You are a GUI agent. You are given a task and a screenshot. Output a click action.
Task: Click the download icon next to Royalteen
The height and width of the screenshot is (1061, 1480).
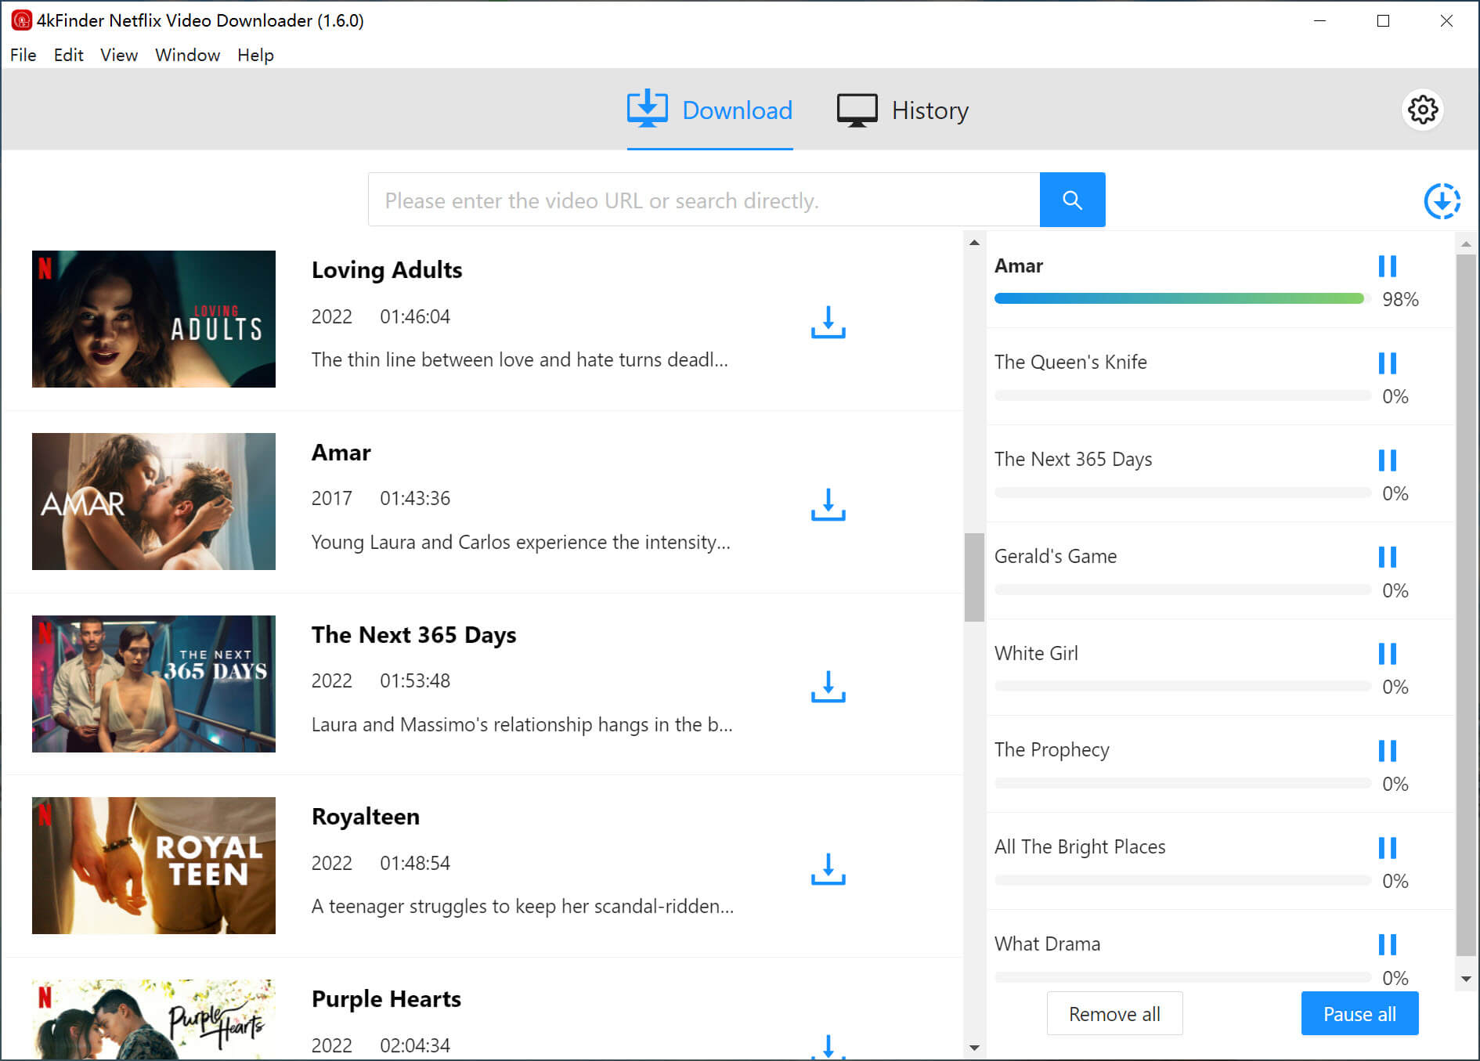click(828, 868)
